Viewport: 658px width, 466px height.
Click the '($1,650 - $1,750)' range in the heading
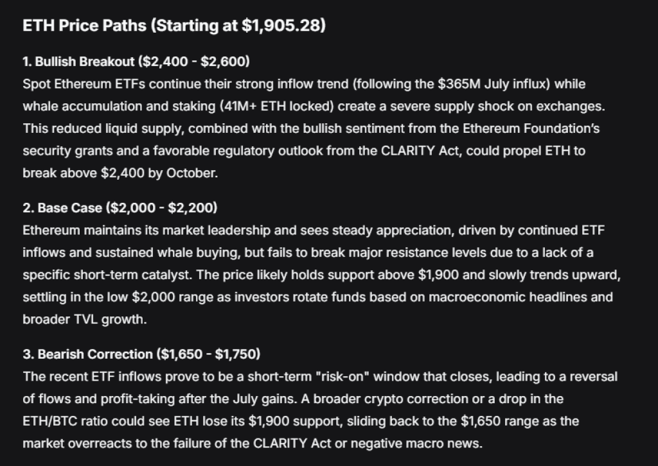208,354
